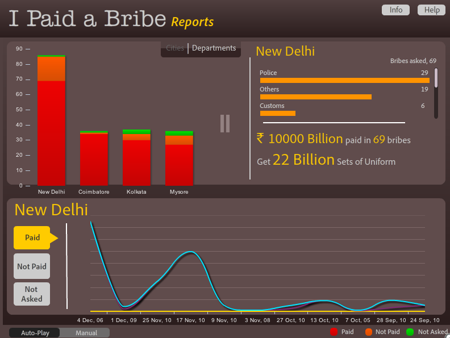Open the Cities tab
This screenshot has height=338, width=450.
tap(175, 48)
